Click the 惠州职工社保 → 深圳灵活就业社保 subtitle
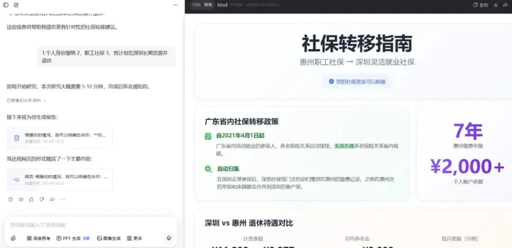This screenshot has width=512, height=248. tap(357, 62)
